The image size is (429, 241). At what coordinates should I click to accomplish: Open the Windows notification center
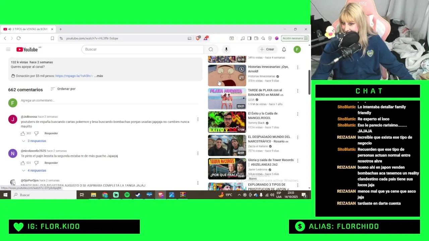pyautogui.click(x=304, y=195)
